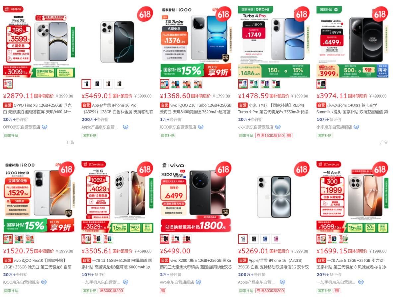Select the black iPhone 16 Pro color swatch
Image resolution: width=398 pixels, height=301 pixels.
tap(97, 84)
